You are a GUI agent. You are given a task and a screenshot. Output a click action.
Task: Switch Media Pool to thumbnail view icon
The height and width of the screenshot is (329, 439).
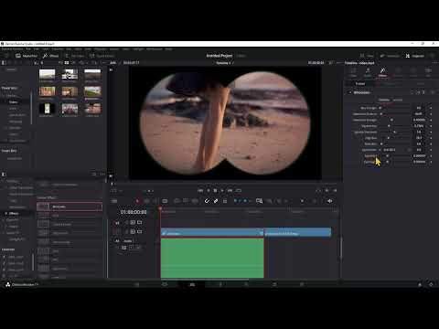pyautogui.click(x=67, y=63)
